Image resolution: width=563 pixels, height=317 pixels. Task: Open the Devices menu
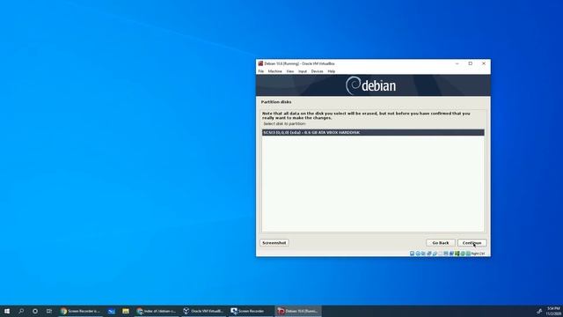point(317,71)
